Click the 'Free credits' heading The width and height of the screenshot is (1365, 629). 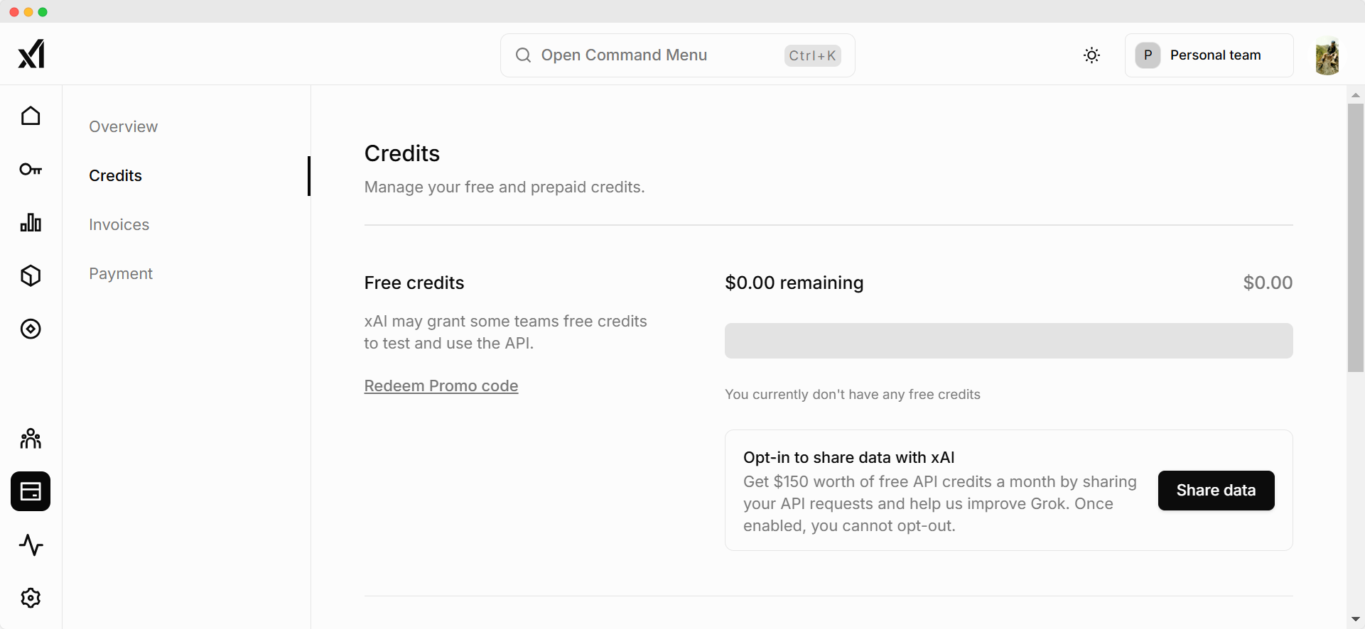414,283
